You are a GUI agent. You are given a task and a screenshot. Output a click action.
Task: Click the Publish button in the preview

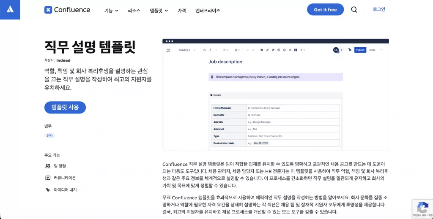point(360,50)
